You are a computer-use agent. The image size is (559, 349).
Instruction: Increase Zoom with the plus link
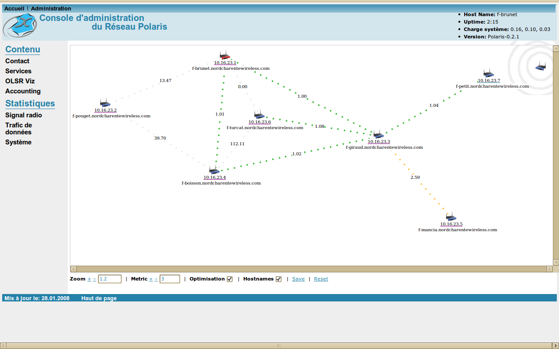pos(90,279)
